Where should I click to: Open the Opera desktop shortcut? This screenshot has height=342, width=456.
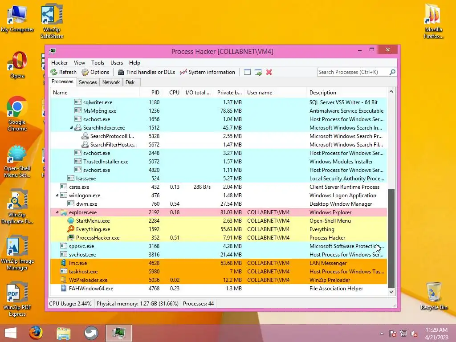tap(17, 65)
